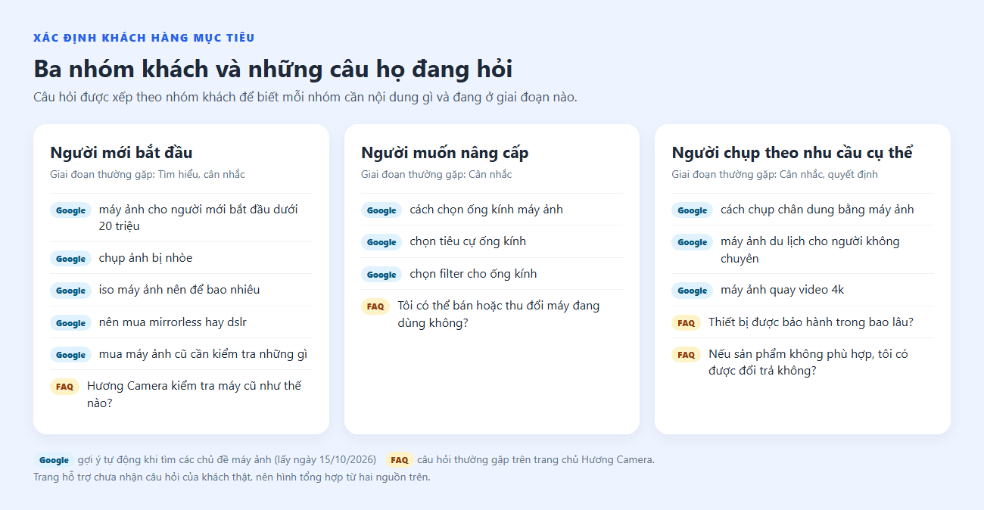Click the card heading "Người chụp theo nhu cầu cụ thể"
The width and height of the screenshot is (984, 510).
(x=792, y=153)
